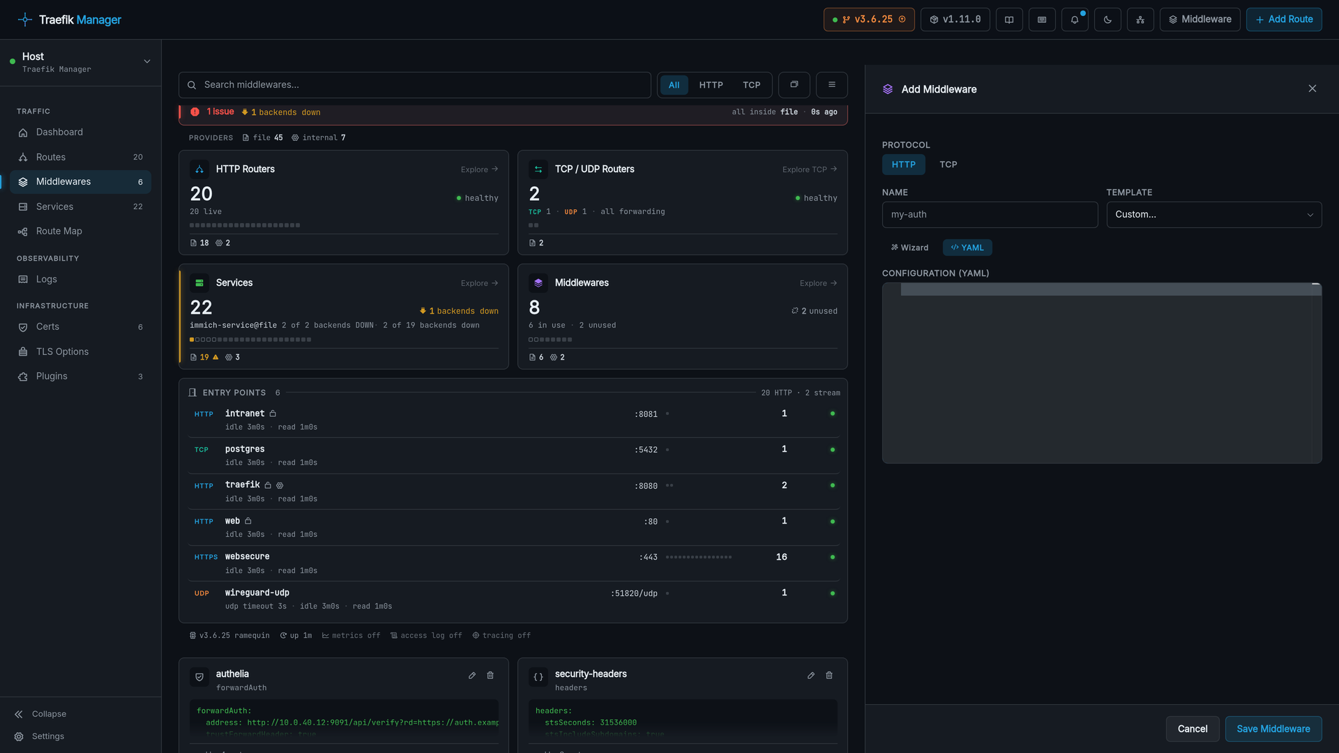Open the documentation book icon in header
Viewport: 1339px width, 753px height.
click(1009, 20)
